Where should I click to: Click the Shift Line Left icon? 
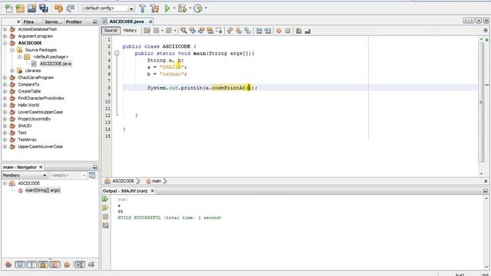(x=259, y=31)
